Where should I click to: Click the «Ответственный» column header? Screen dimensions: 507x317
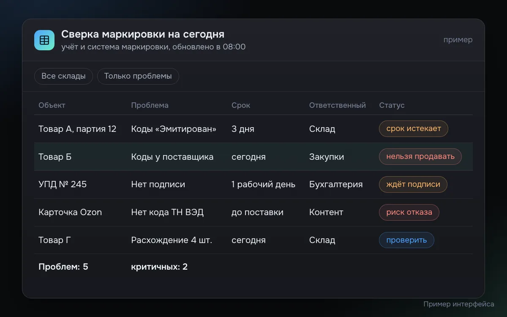[x=338, y=105]
